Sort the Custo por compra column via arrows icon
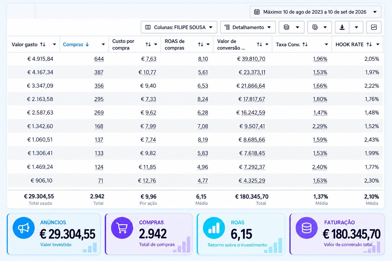 [148, 44]
